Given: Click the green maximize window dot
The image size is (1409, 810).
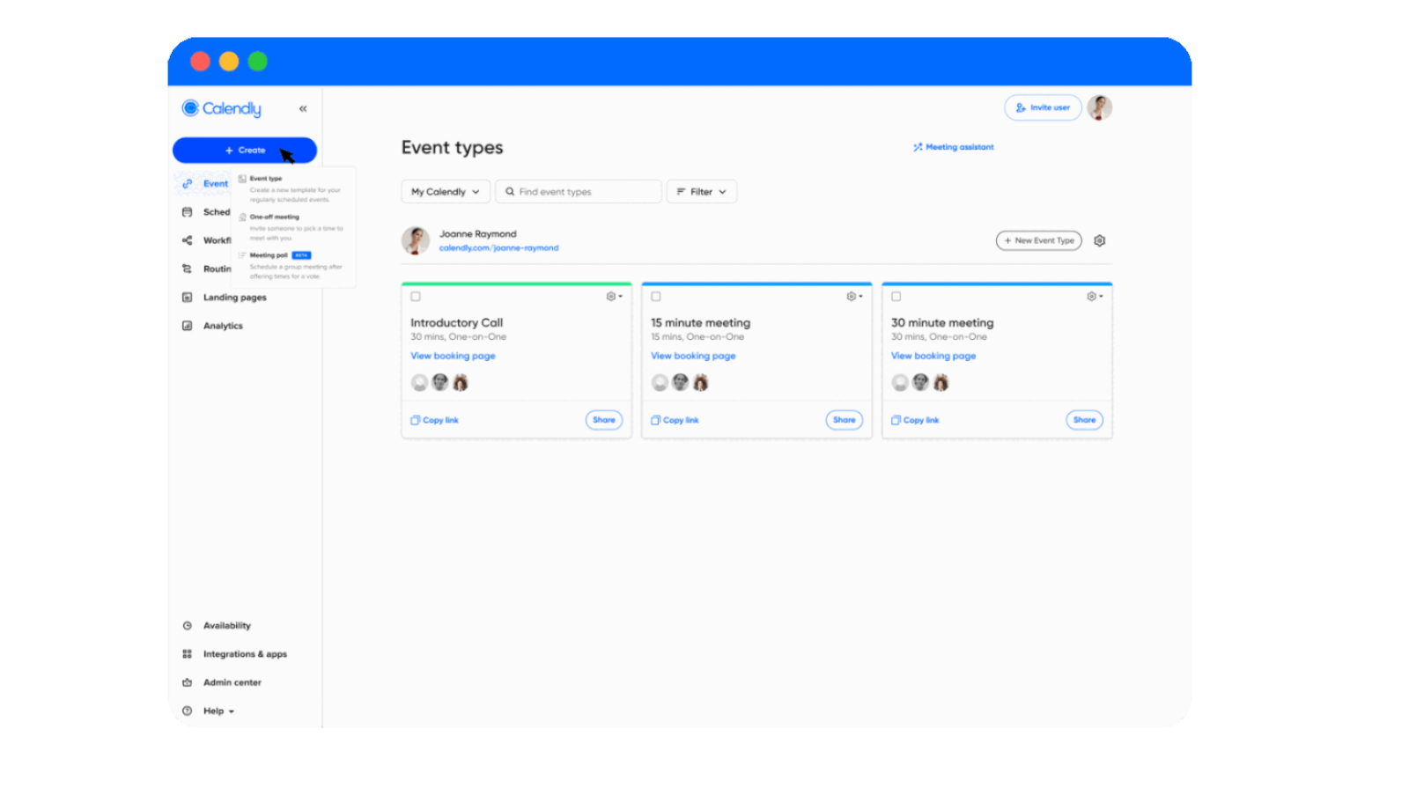Looking at the screenshot, I should tap(258, 61).
